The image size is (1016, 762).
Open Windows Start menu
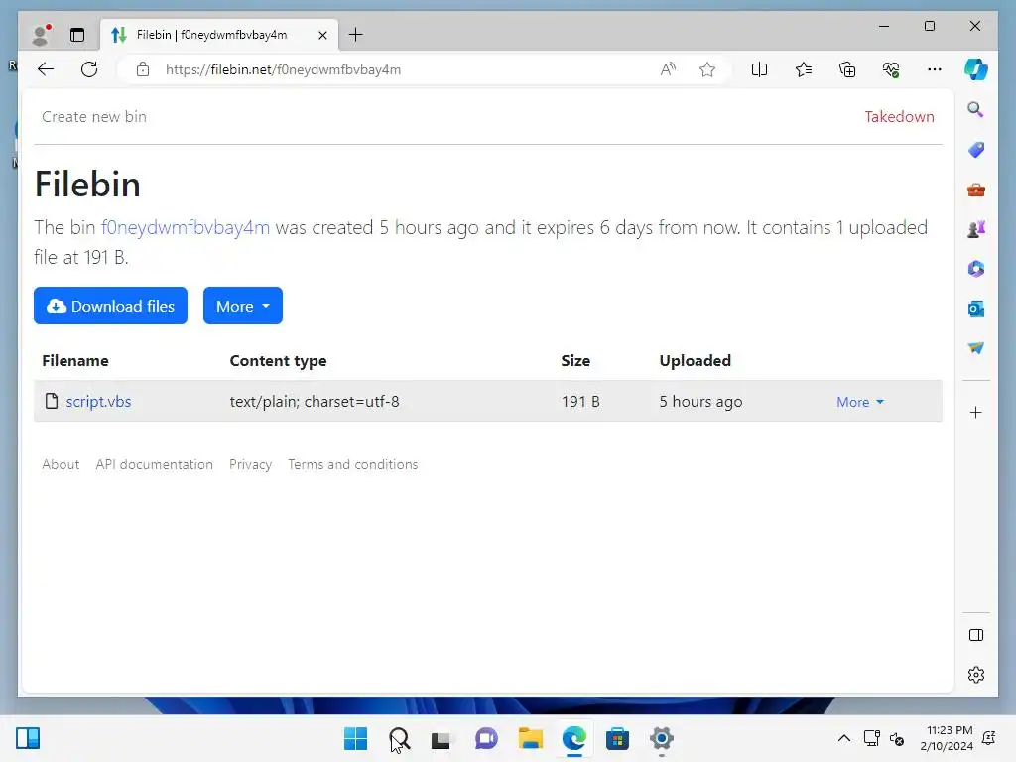(355, 738)
